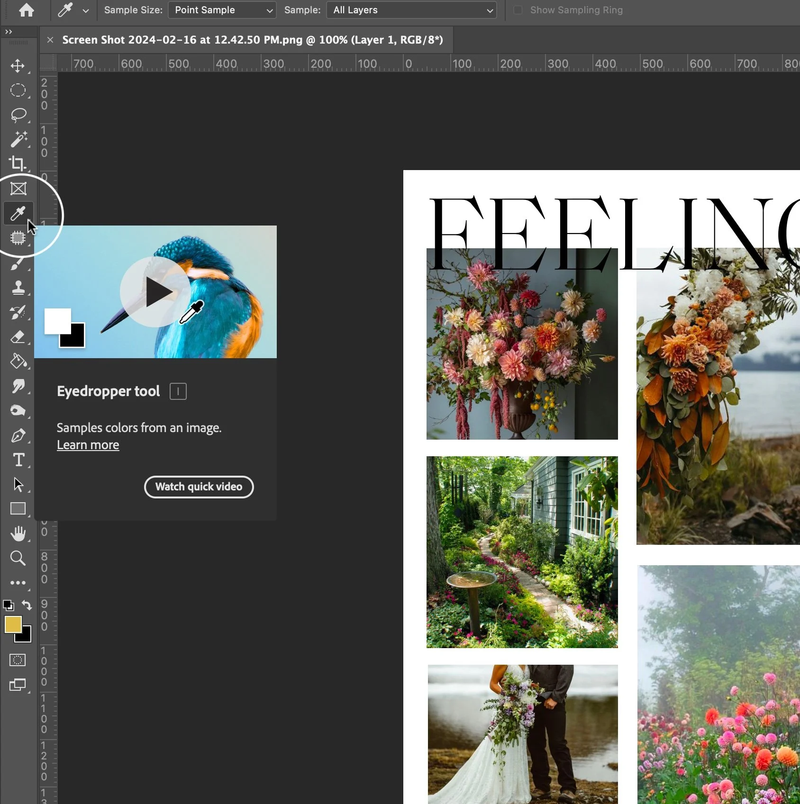Select the Move tool
This screenshot has width=800, height=804.
pyautogui.click(x=18, y=65)
